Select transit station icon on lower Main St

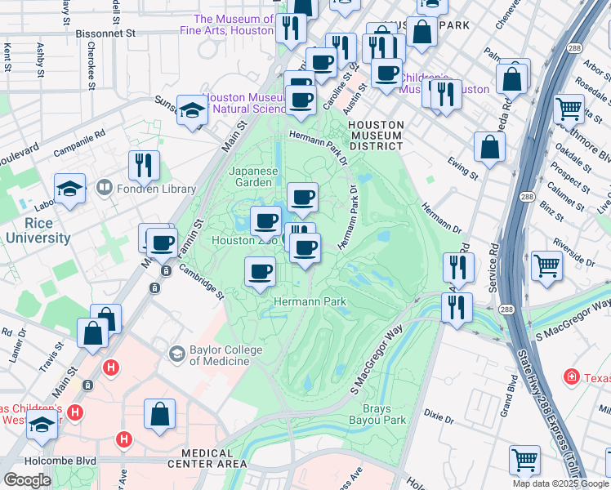tap(87, 385)
